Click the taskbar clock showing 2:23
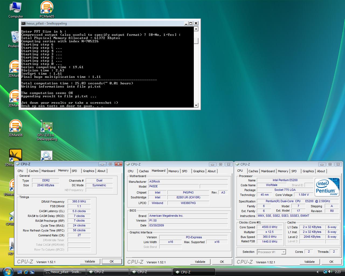345x276 pixels. pos(338,272)
